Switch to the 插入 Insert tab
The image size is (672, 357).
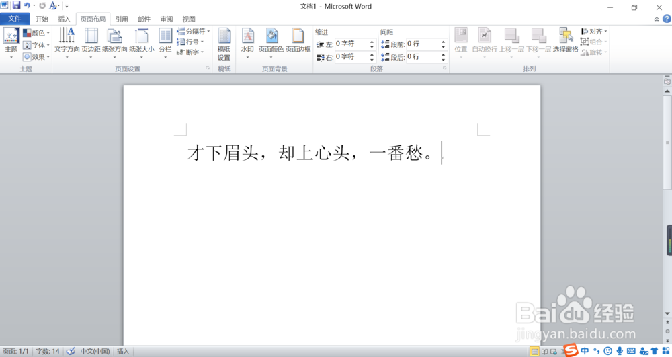64,19
